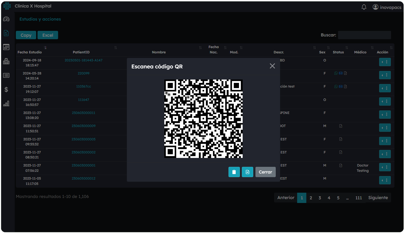Open the hospital building icon in sidebar
The height and width of the screenshot is (233, 405).
click(6, 61)
